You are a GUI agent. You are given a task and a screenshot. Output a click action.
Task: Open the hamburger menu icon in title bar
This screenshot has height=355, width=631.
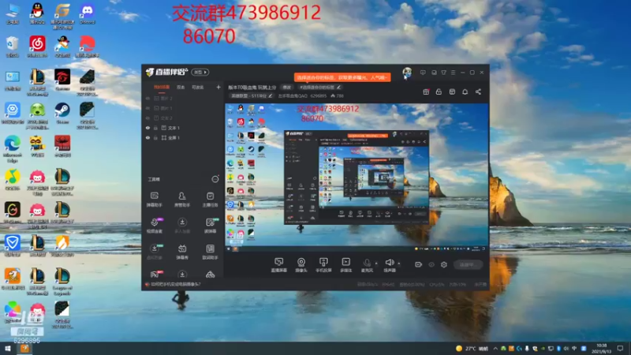453,73
